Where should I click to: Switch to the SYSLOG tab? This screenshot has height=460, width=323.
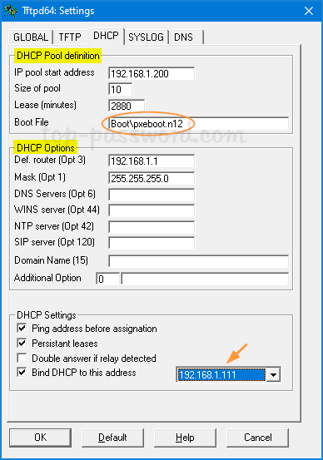click(146, 37)
